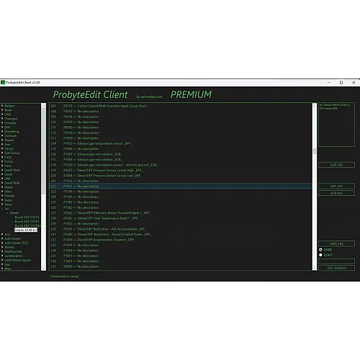Select the Lamborghini brand label
Image resolution: width=360 pixels, height=360 pixels.
click(14, 256)
